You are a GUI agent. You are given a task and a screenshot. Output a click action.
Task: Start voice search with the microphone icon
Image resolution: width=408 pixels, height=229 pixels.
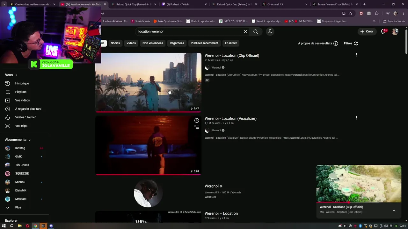[x=270, y=31]
